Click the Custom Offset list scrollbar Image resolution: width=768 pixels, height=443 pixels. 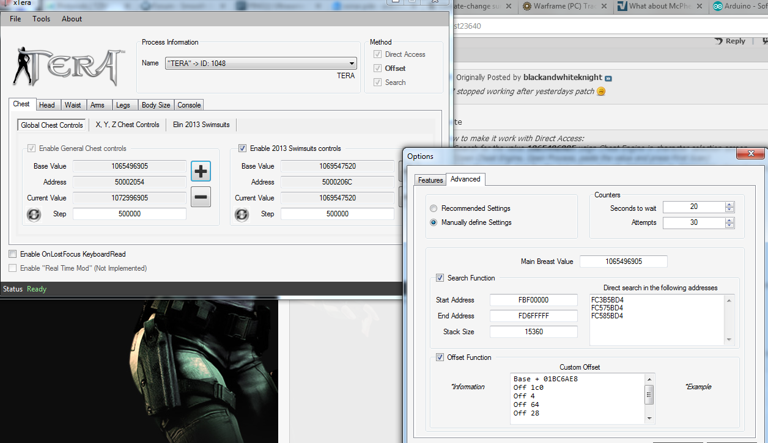(x=649, y=395)
